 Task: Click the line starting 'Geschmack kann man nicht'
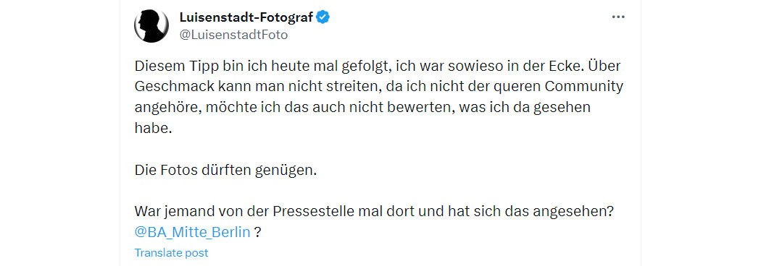tap(378, 87)
